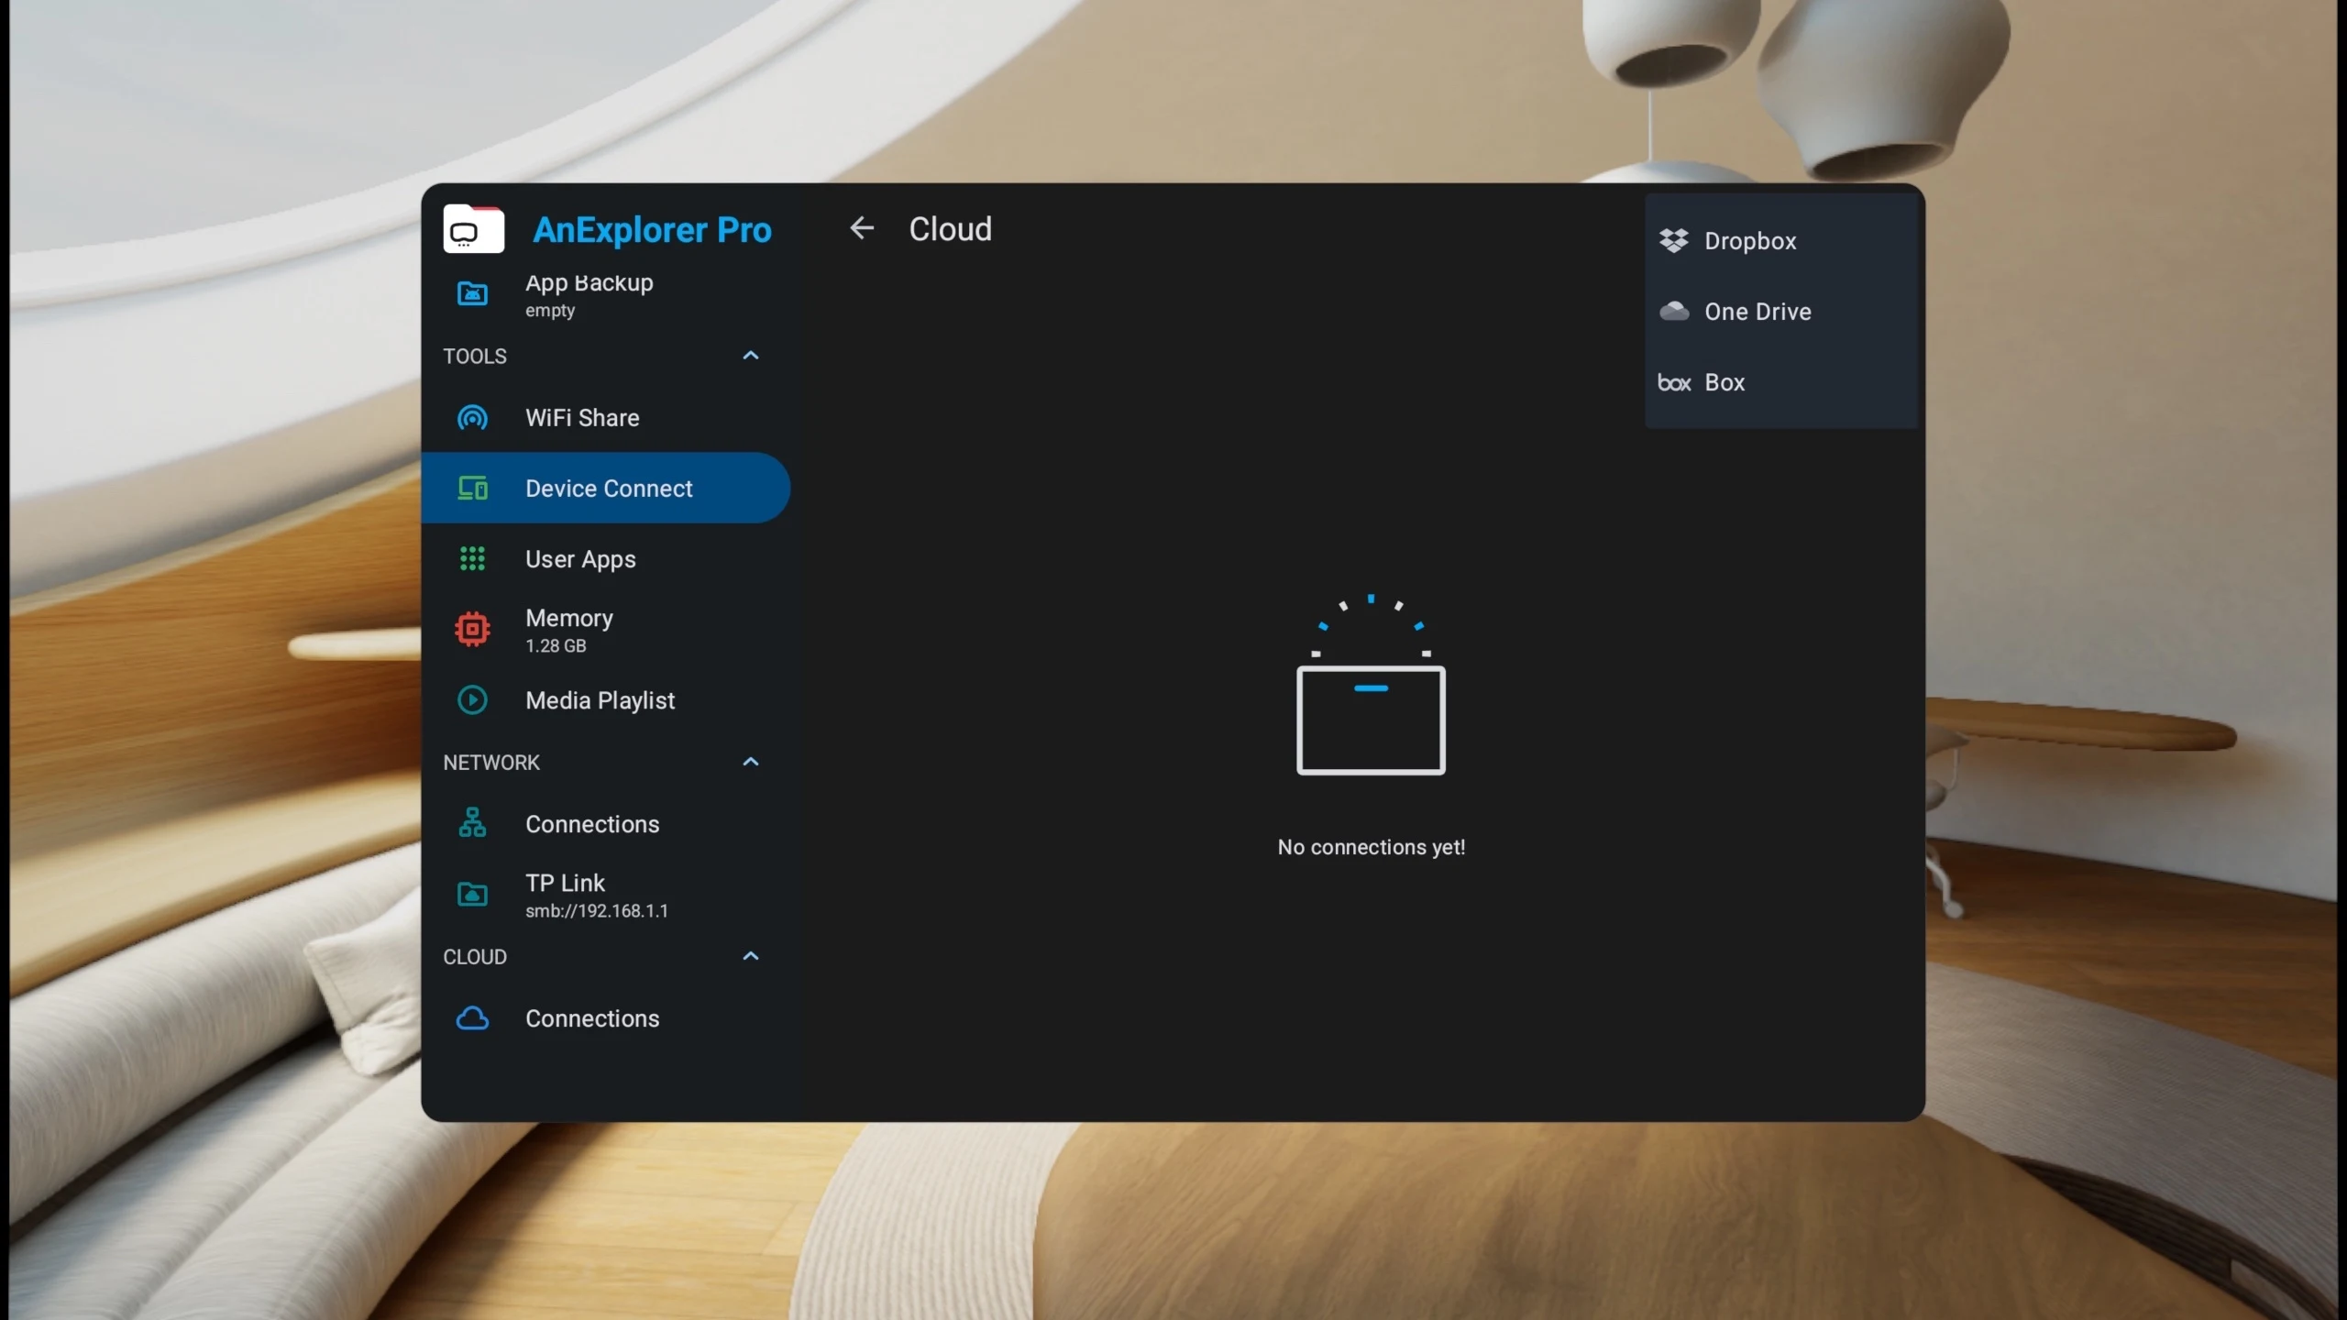Click the empty box illustration

click(x=1372, y=684)
